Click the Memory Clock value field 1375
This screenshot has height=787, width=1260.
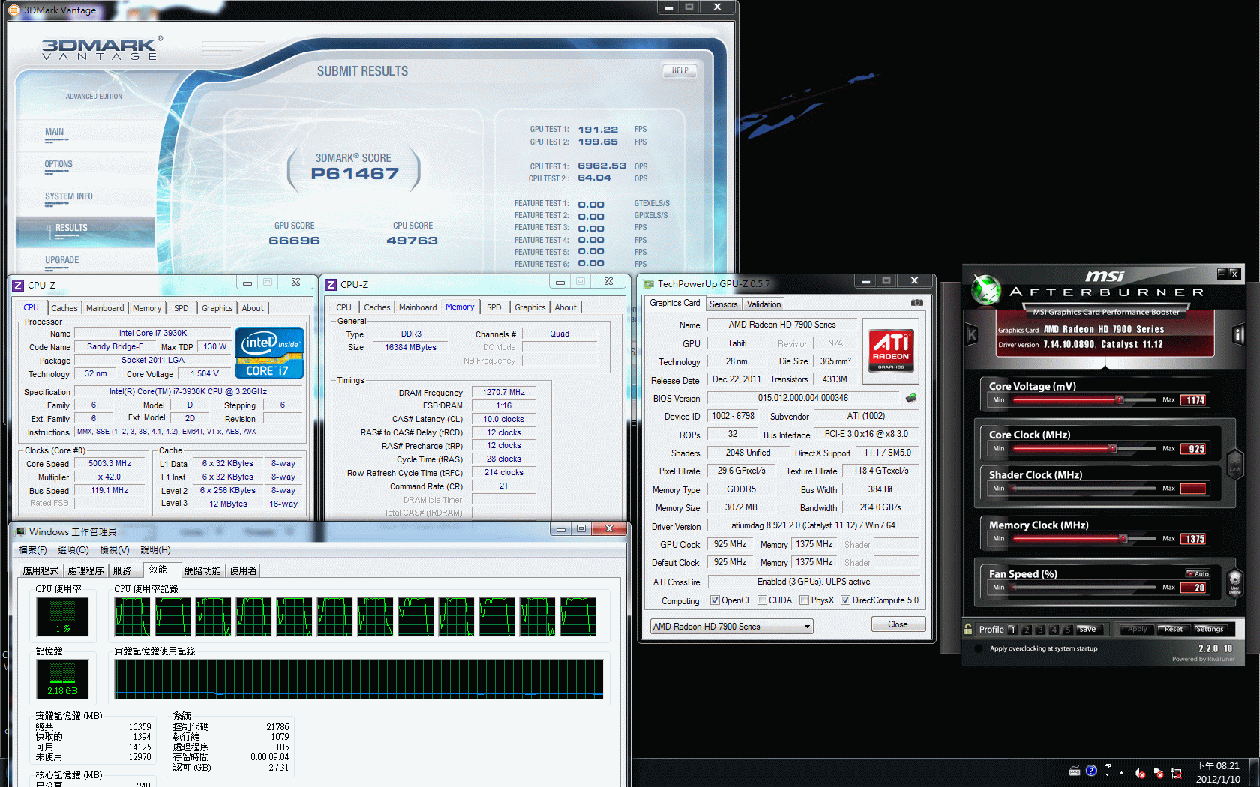(1192, 539)
